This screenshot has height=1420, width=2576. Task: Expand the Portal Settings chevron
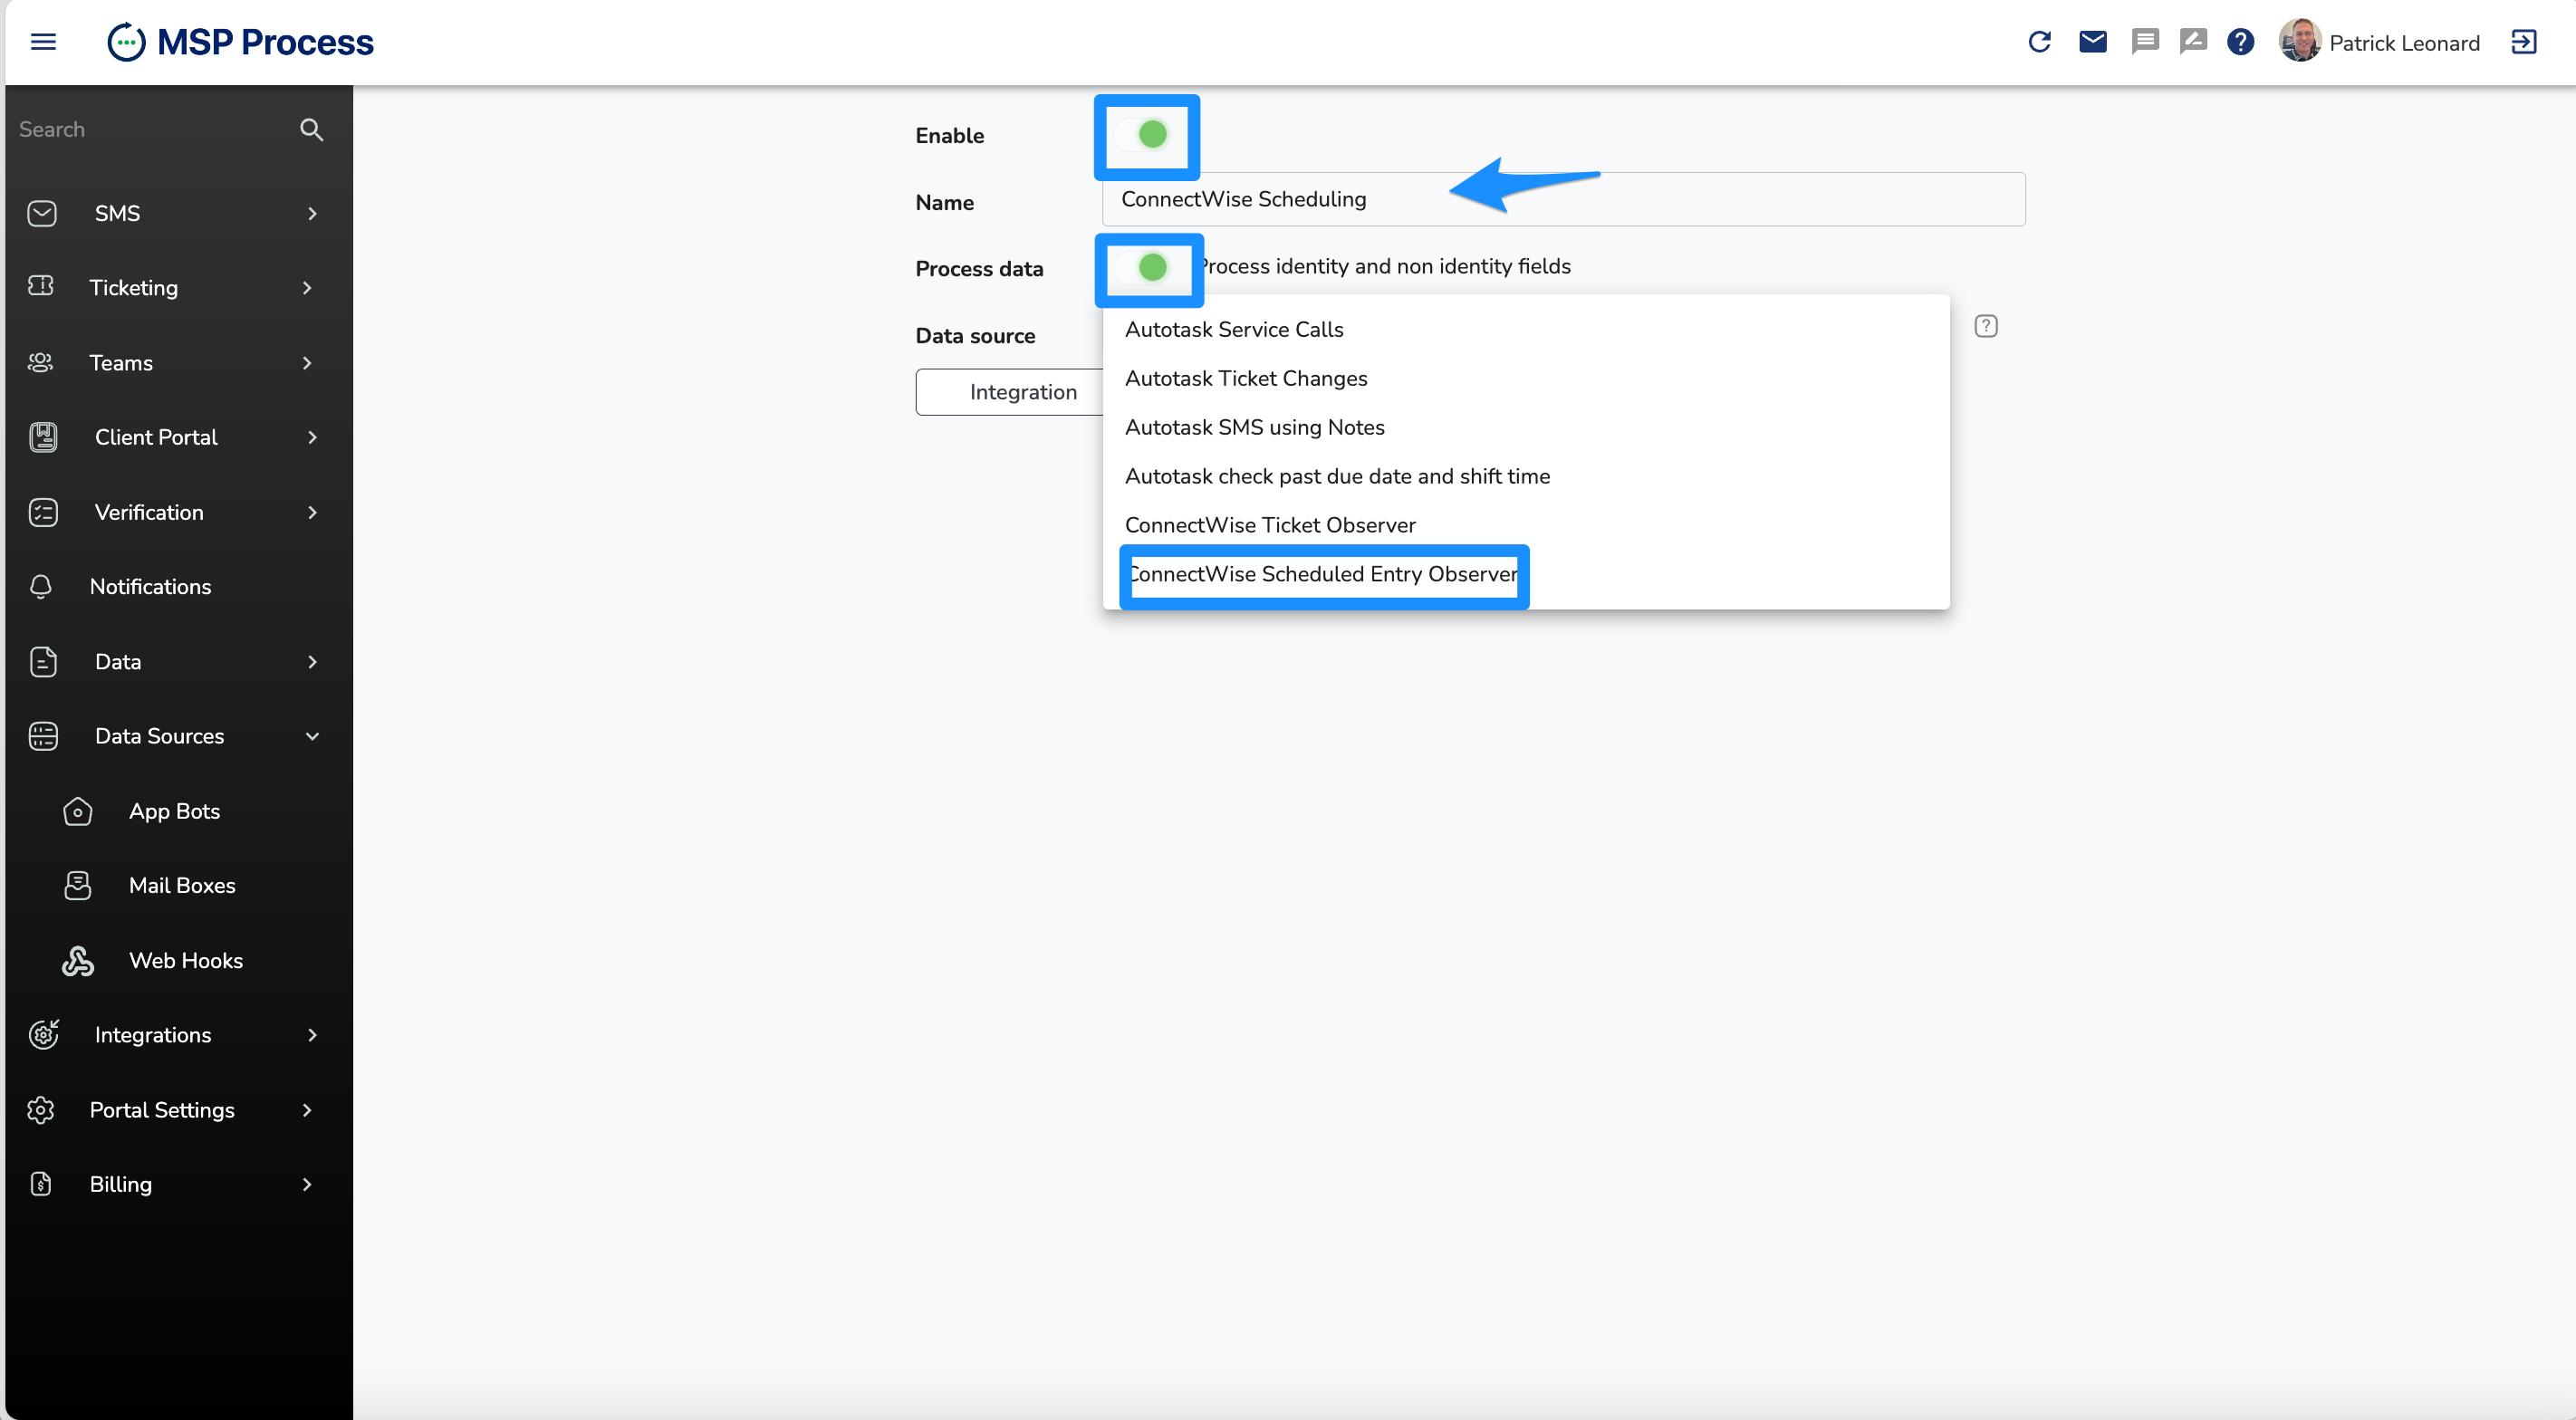pos(307,1110)
